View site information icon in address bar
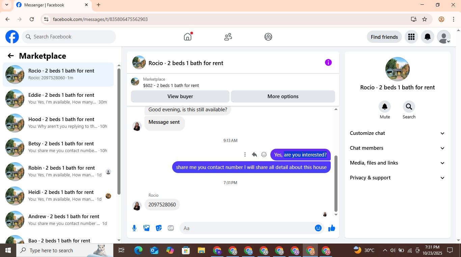Image resolution: width=461 pixels, height=257 pixels. click(x=46, y=19)
